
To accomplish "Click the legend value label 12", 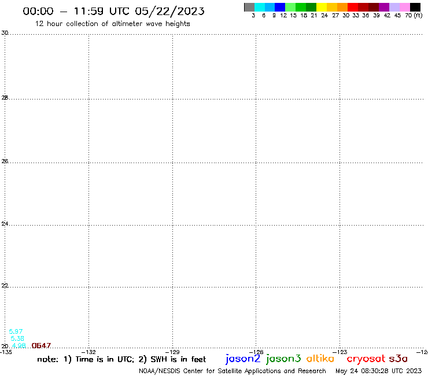I will coord(283,16).
